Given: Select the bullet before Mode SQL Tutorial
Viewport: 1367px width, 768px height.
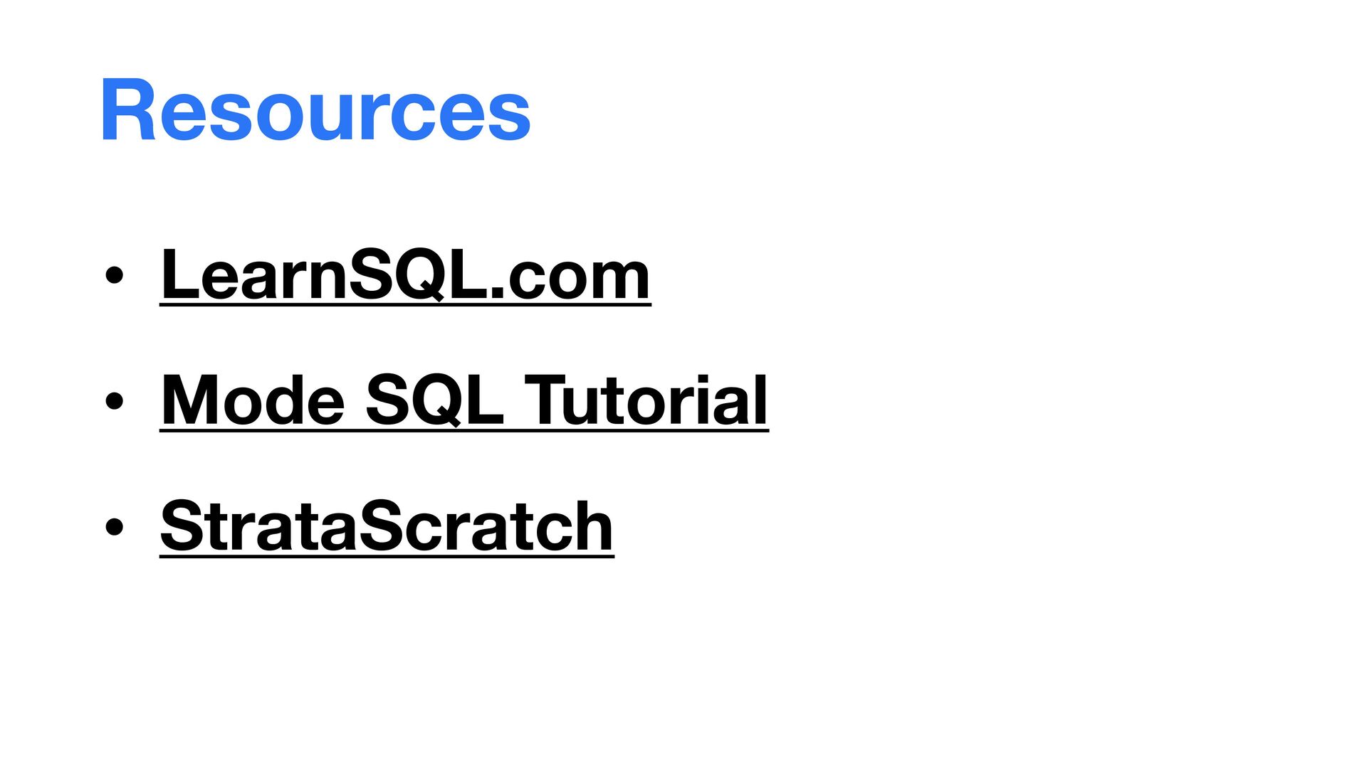Looking at the screenshot, I should pos(114,402).
